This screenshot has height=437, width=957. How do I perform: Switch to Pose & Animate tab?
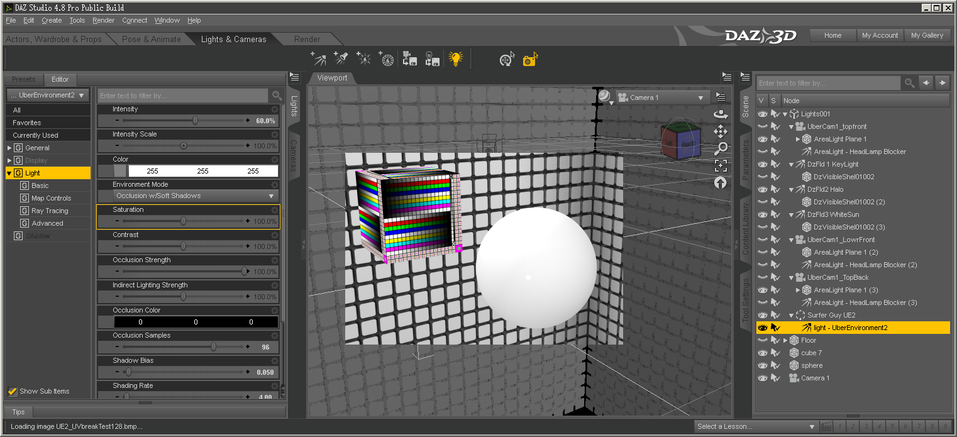pyautogui.click(x=152, y=39)
